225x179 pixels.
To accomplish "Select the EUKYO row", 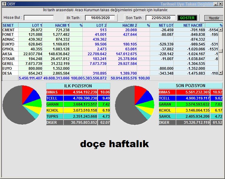I will click(x=110, y=44).
